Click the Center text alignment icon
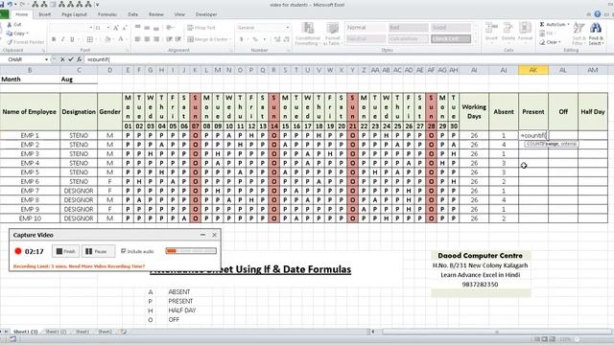This screenshot has width=614, height=345. coord(147,39)
